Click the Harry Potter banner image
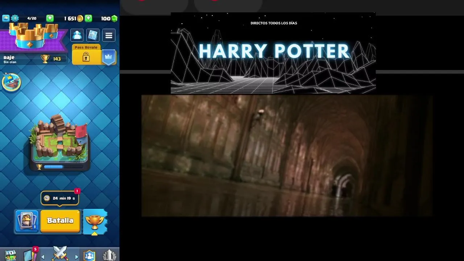The image size is (464, 261). pos(273,53)
